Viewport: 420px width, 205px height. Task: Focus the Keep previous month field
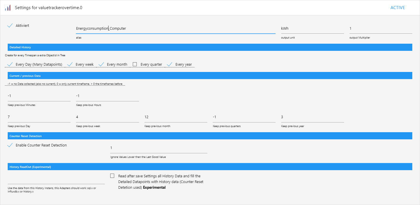click(x=176, y=117)
